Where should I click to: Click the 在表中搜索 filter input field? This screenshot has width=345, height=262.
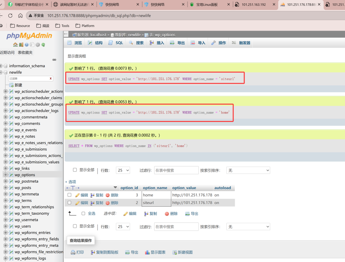[176, 170]
